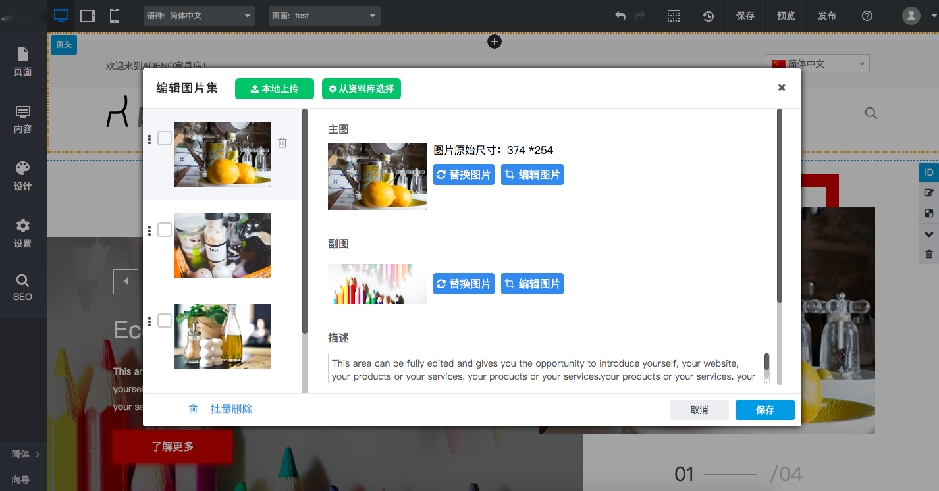The width and height of the screenshot is (939, 491).
Task: Select the mobile phone view icon
Action: coord(115,16)
